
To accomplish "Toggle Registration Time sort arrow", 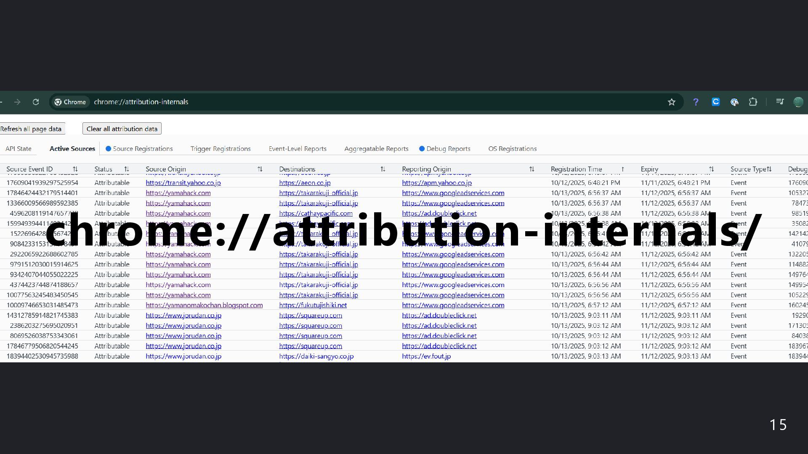I will pyautogui.click(x=623, y=169).
